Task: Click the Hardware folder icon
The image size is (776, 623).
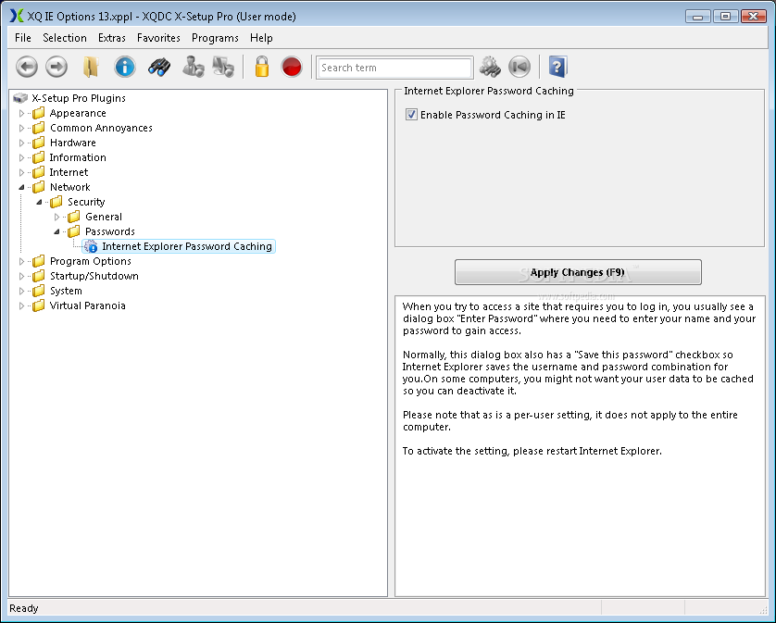Action: tap(39, 143)
